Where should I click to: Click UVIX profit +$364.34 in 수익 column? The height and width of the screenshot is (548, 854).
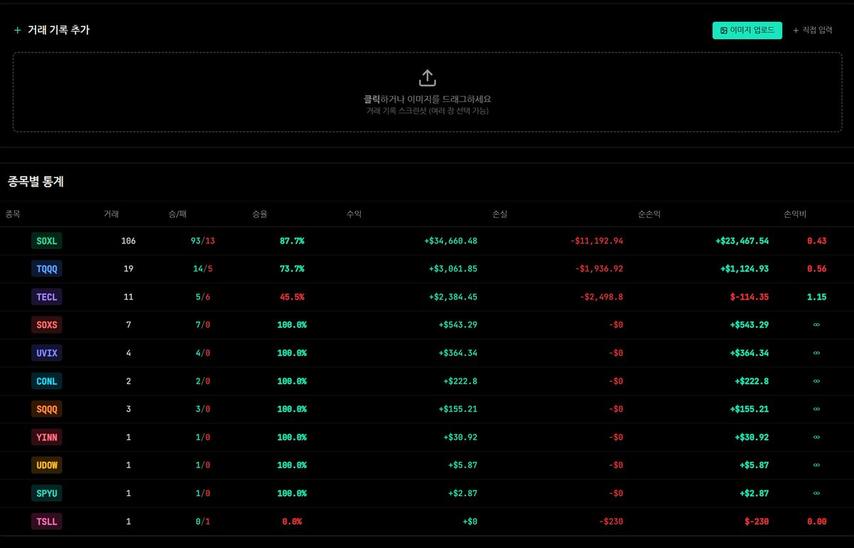coord(458,353)
